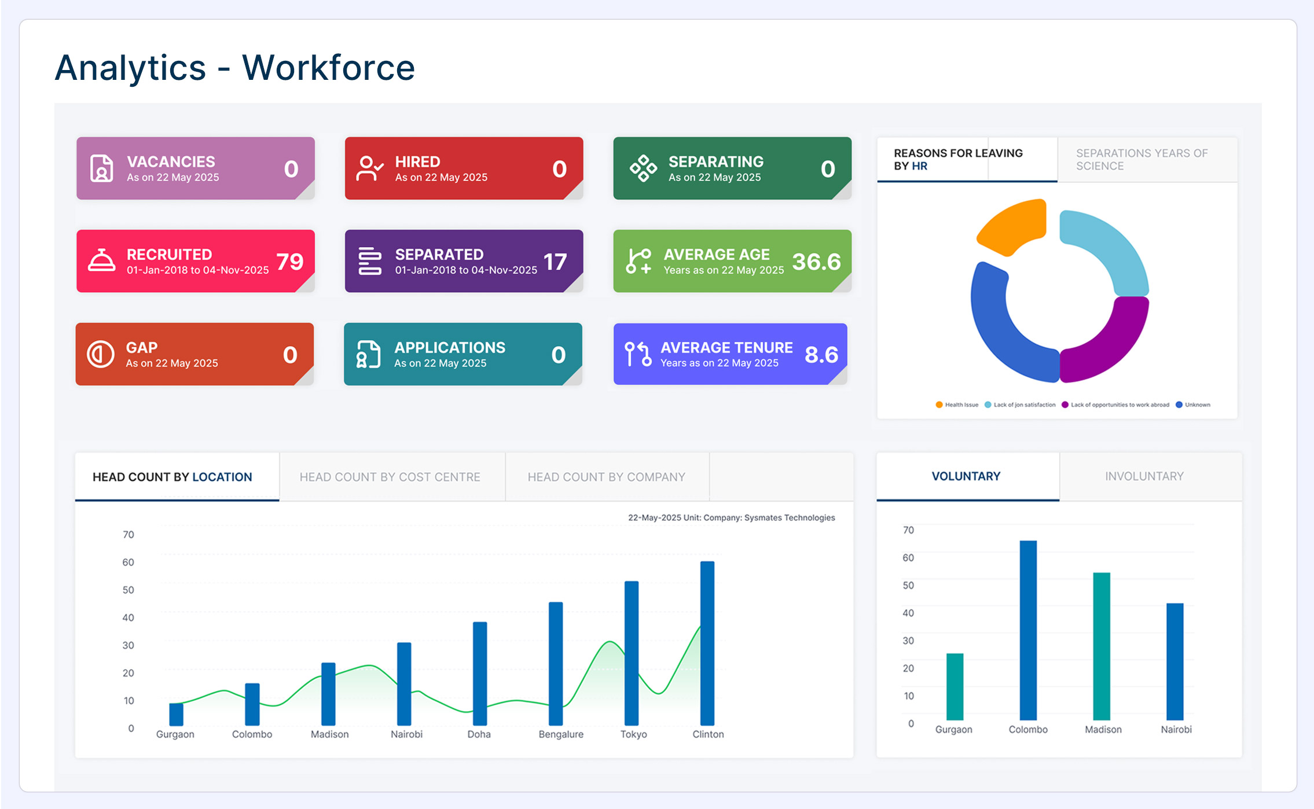Toggle the Health Issue legend item
Image resolution: width=1314 pixels, height=809 pixels.
pyautogui.click(x=957, y=404)
